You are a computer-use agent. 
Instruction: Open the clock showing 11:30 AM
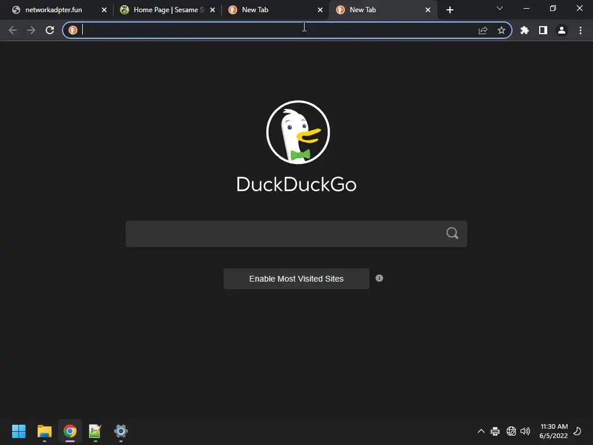click(x=554, y=431)
